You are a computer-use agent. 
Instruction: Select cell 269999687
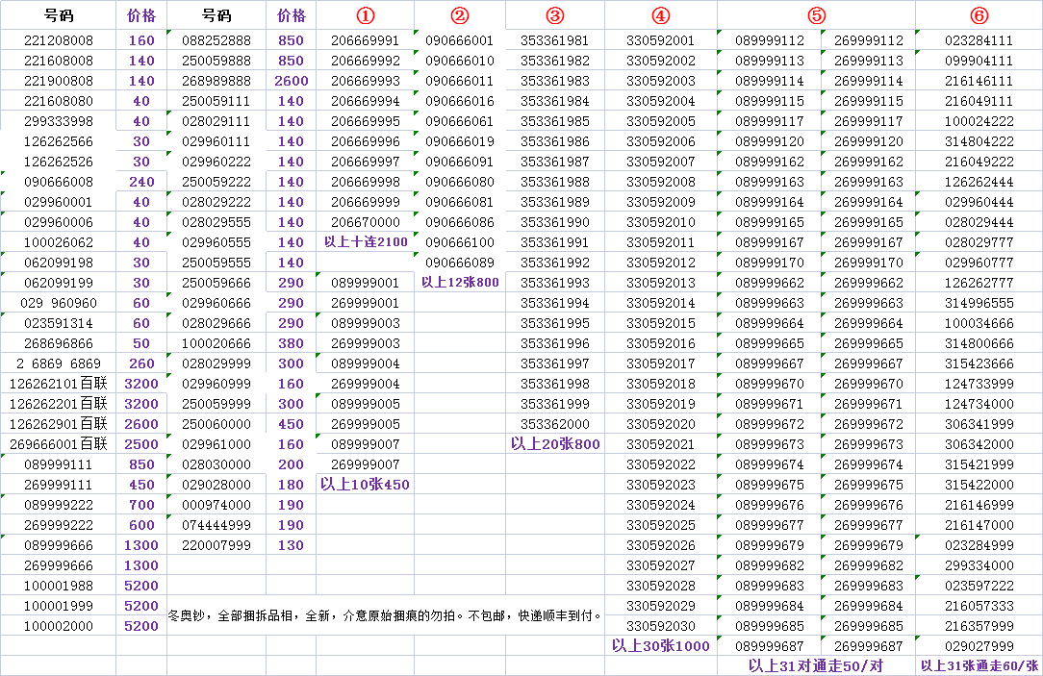tap(869, 646)
